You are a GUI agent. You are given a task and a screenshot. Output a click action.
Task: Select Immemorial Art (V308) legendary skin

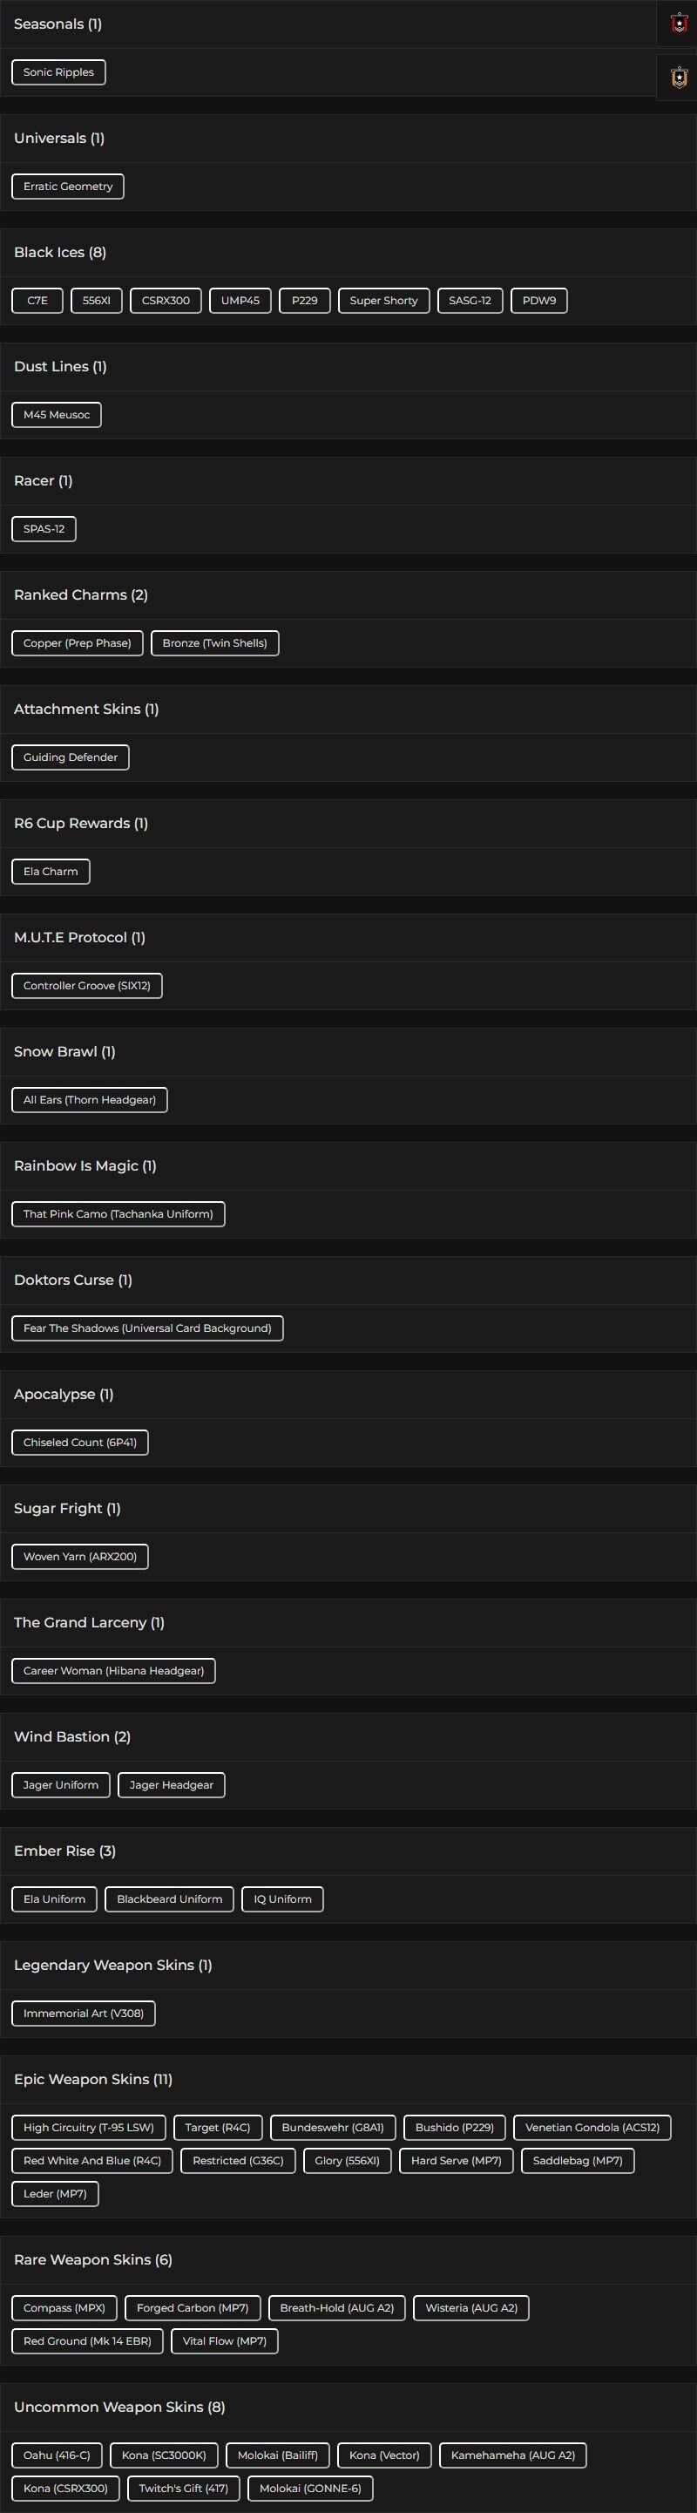(x=83, y=2013)
